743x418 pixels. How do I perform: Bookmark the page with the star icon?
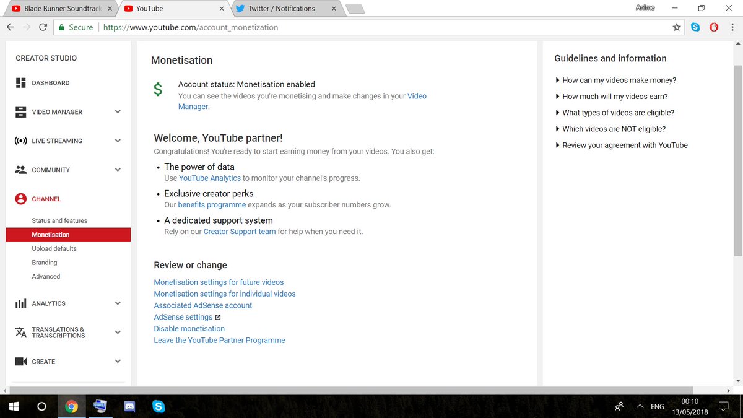point(677,27)
